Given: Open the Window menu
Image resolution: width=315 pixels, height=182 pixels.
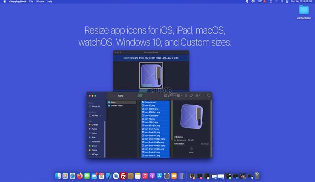Looking at the screenshot, I should coord(40,2).
